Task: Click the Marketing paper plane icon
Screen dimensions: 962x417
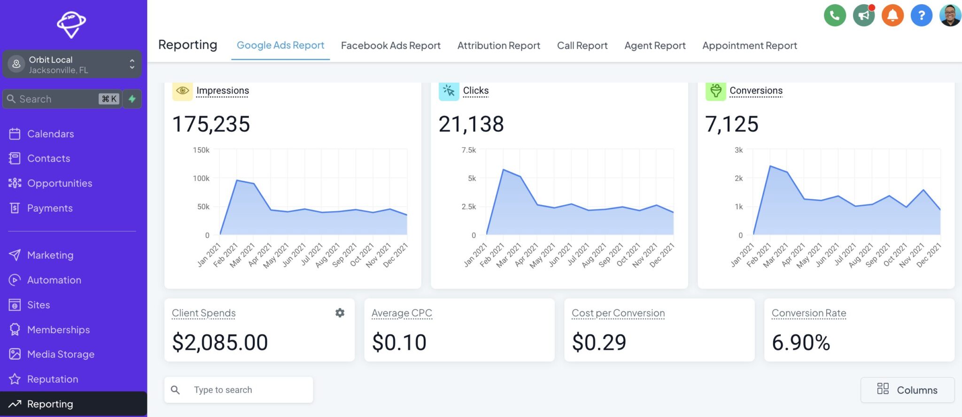Action: pyautogui.click(x=15, y=255)
